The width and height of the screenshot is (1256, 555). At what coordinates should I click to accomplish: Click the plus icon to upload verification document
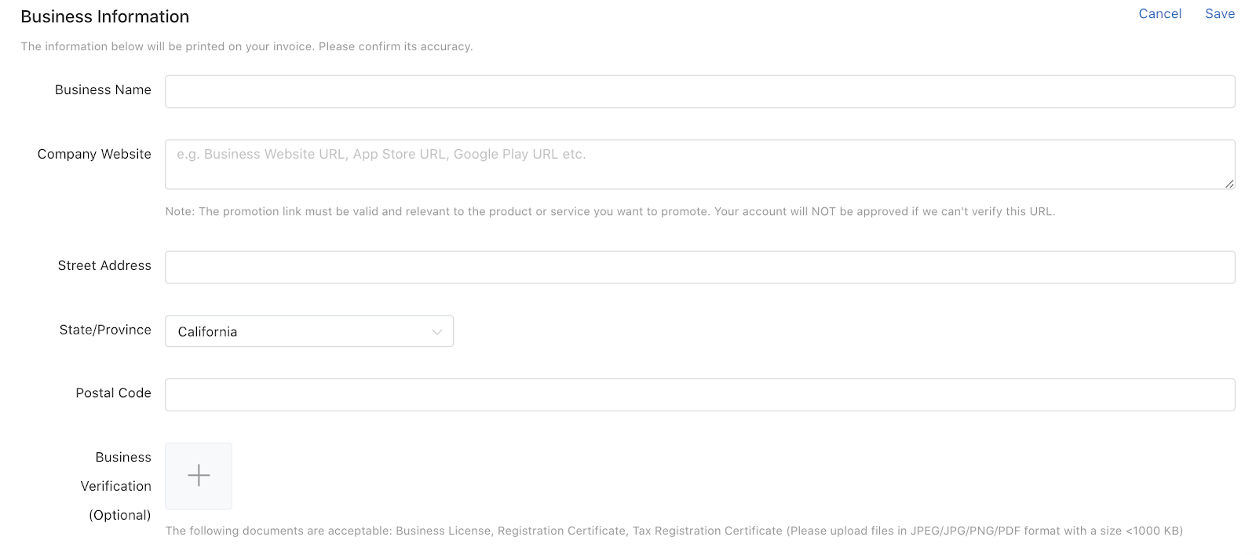pyautogui.click(x=199, y=476)
